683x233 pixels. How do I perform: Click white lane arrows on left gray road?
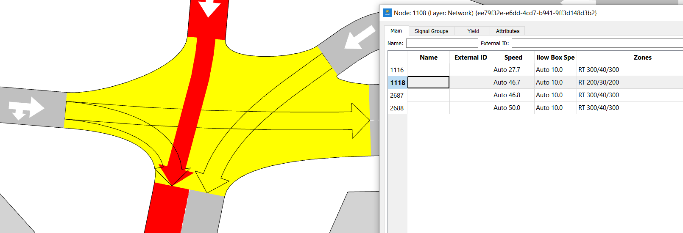(x=26, y=108)
